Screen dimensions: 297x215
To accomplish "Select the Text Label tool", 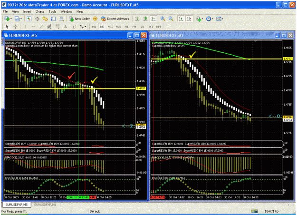I will (74, 27).
